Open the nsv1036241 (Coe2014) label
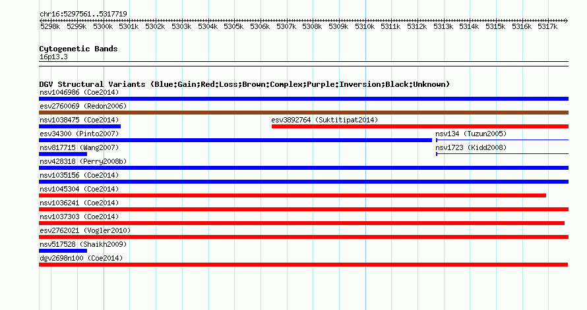 tap(79, 203)
